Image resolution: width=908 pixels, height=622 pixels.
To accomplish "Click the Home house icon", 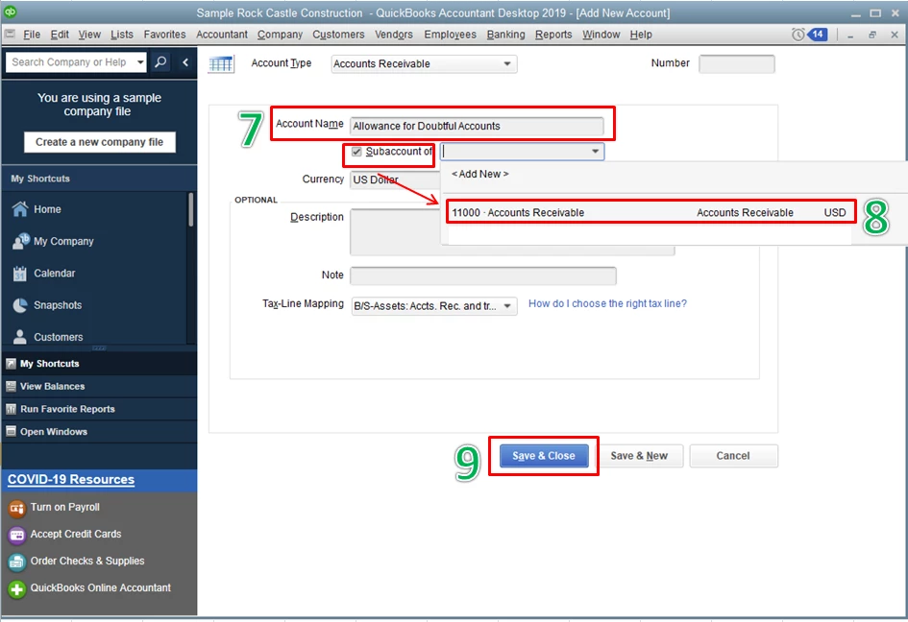I will pos(19,209).
